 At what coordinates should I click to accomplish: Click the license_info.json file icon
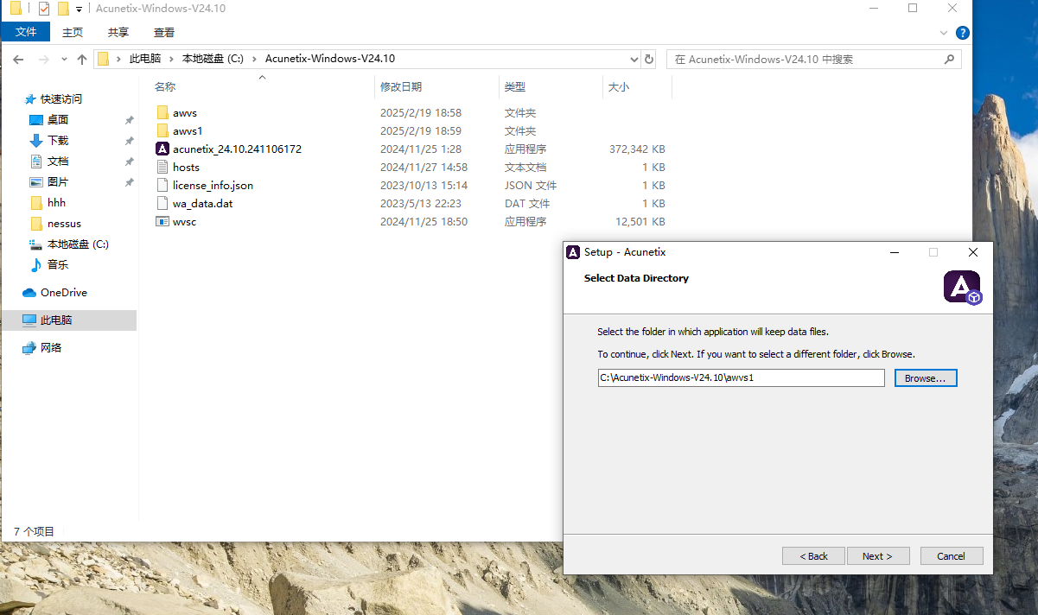coord(162,185)
